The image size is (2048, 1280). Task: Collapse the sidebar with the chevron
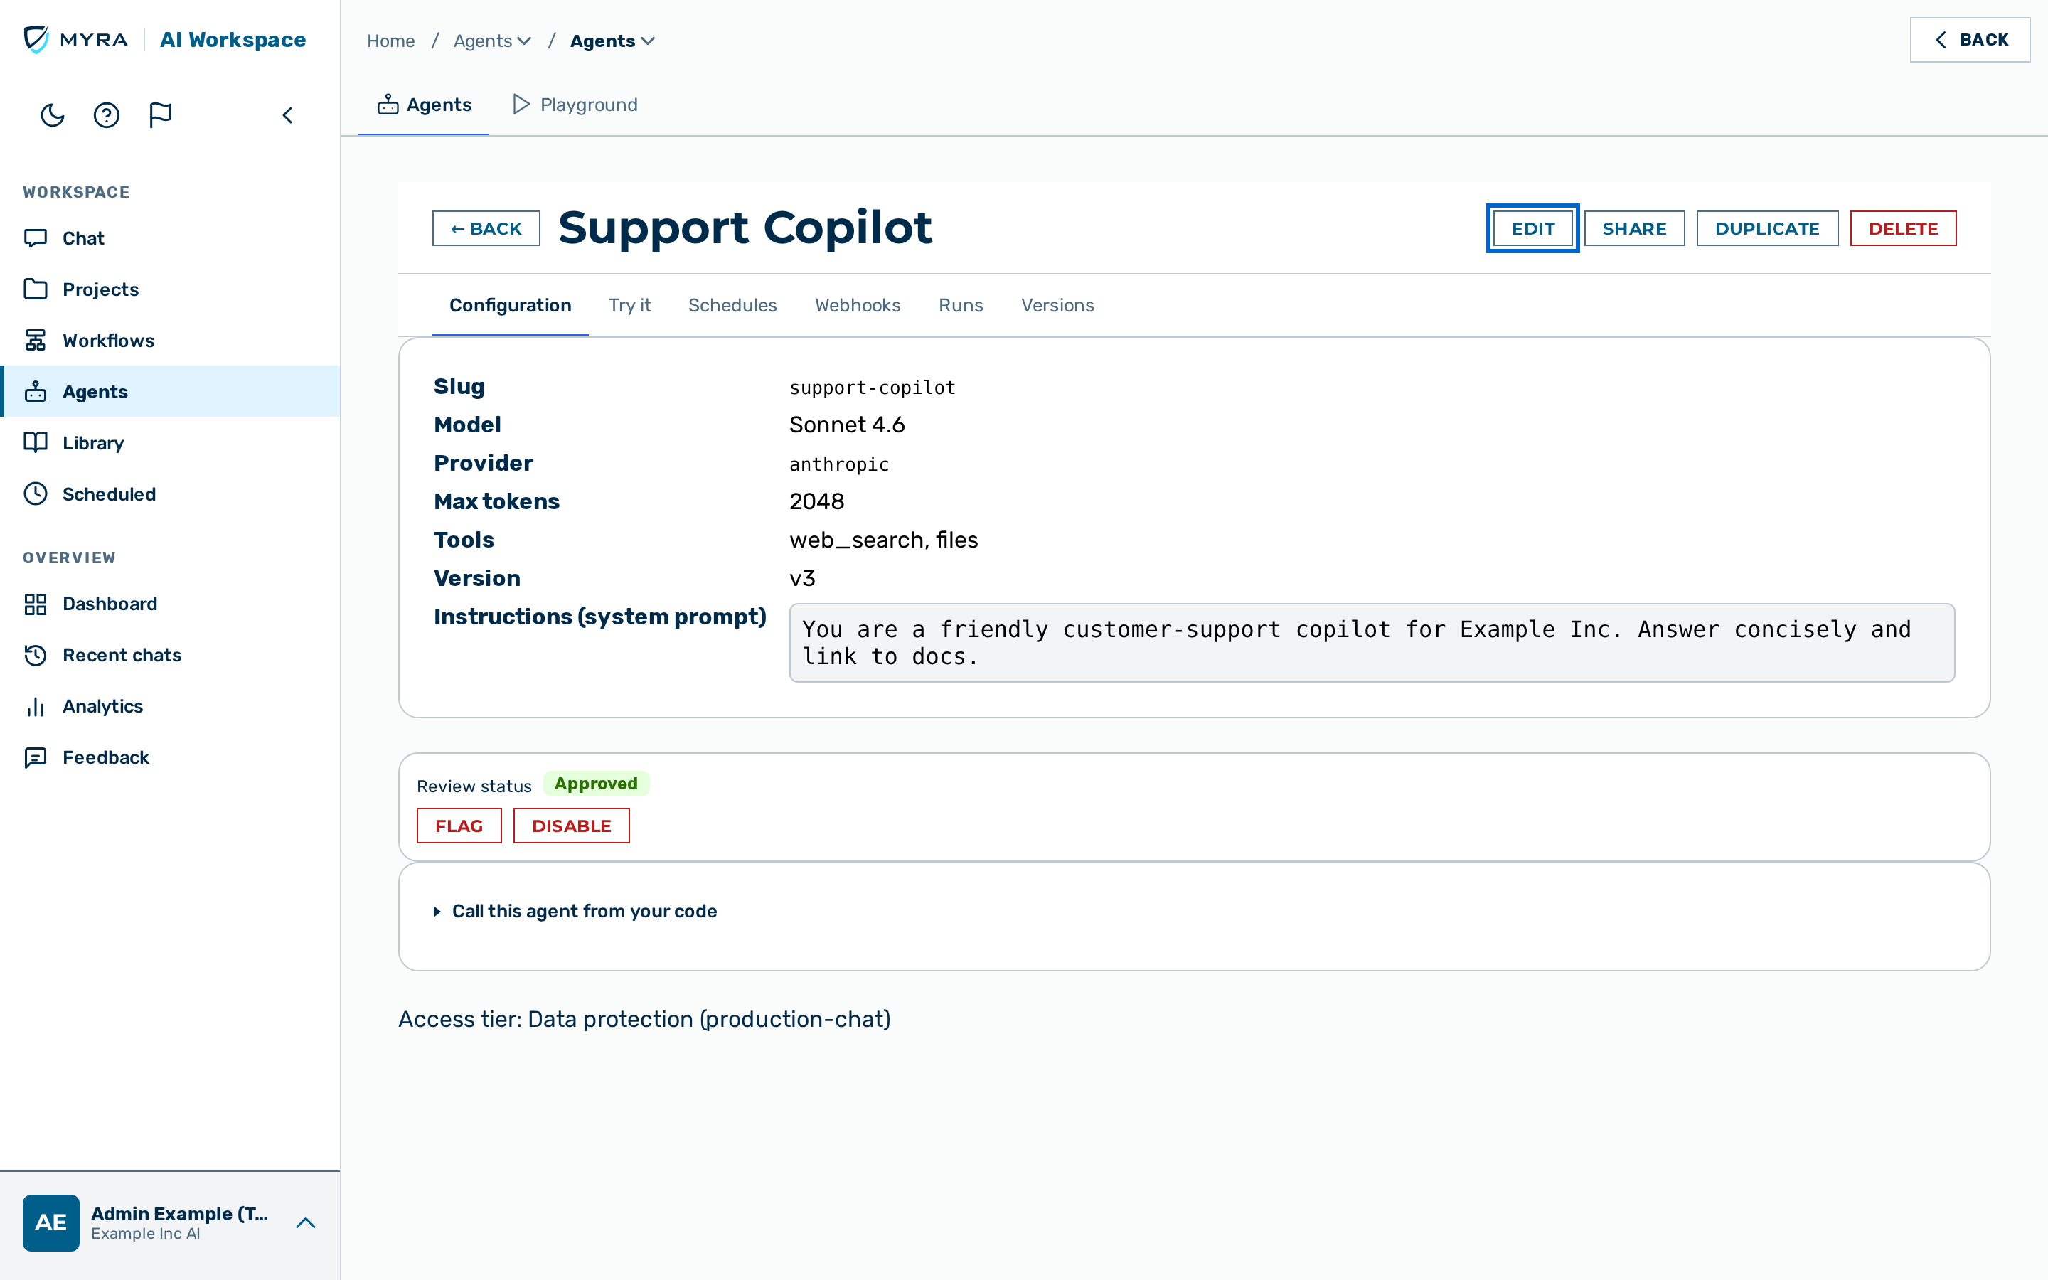288,115
